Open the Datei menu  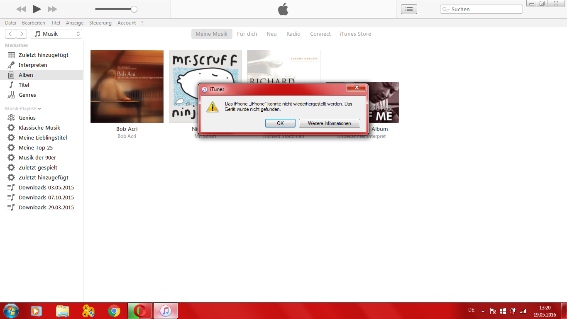click(10, 23)
